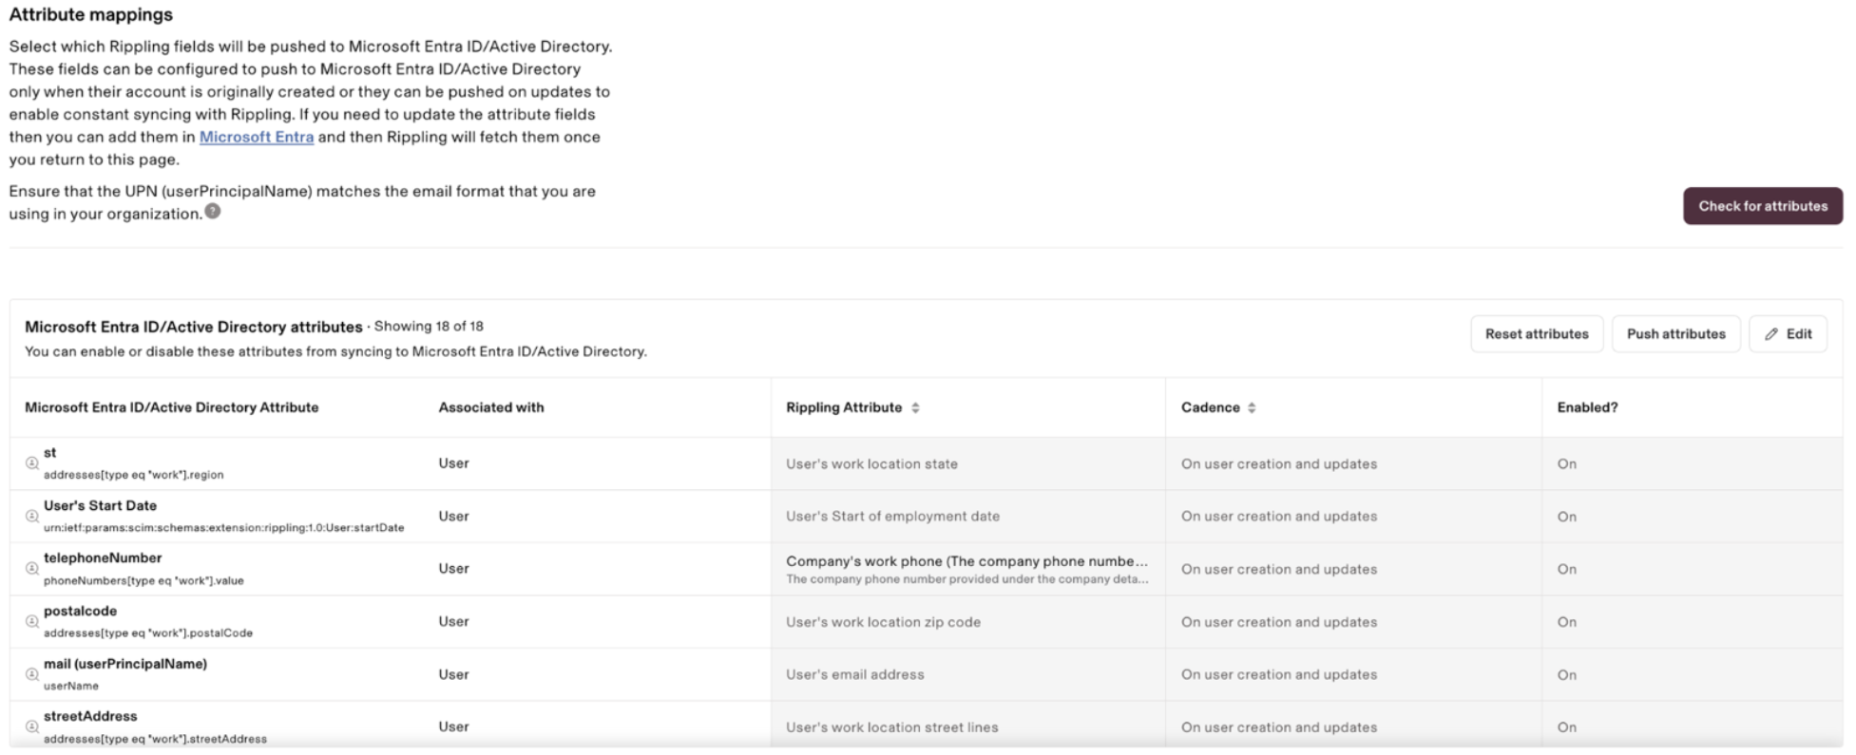Click addresses[type eq "work"].region path text
Image resolution: width=1856 pixels, height=755 pixels.
coord(134,475)
